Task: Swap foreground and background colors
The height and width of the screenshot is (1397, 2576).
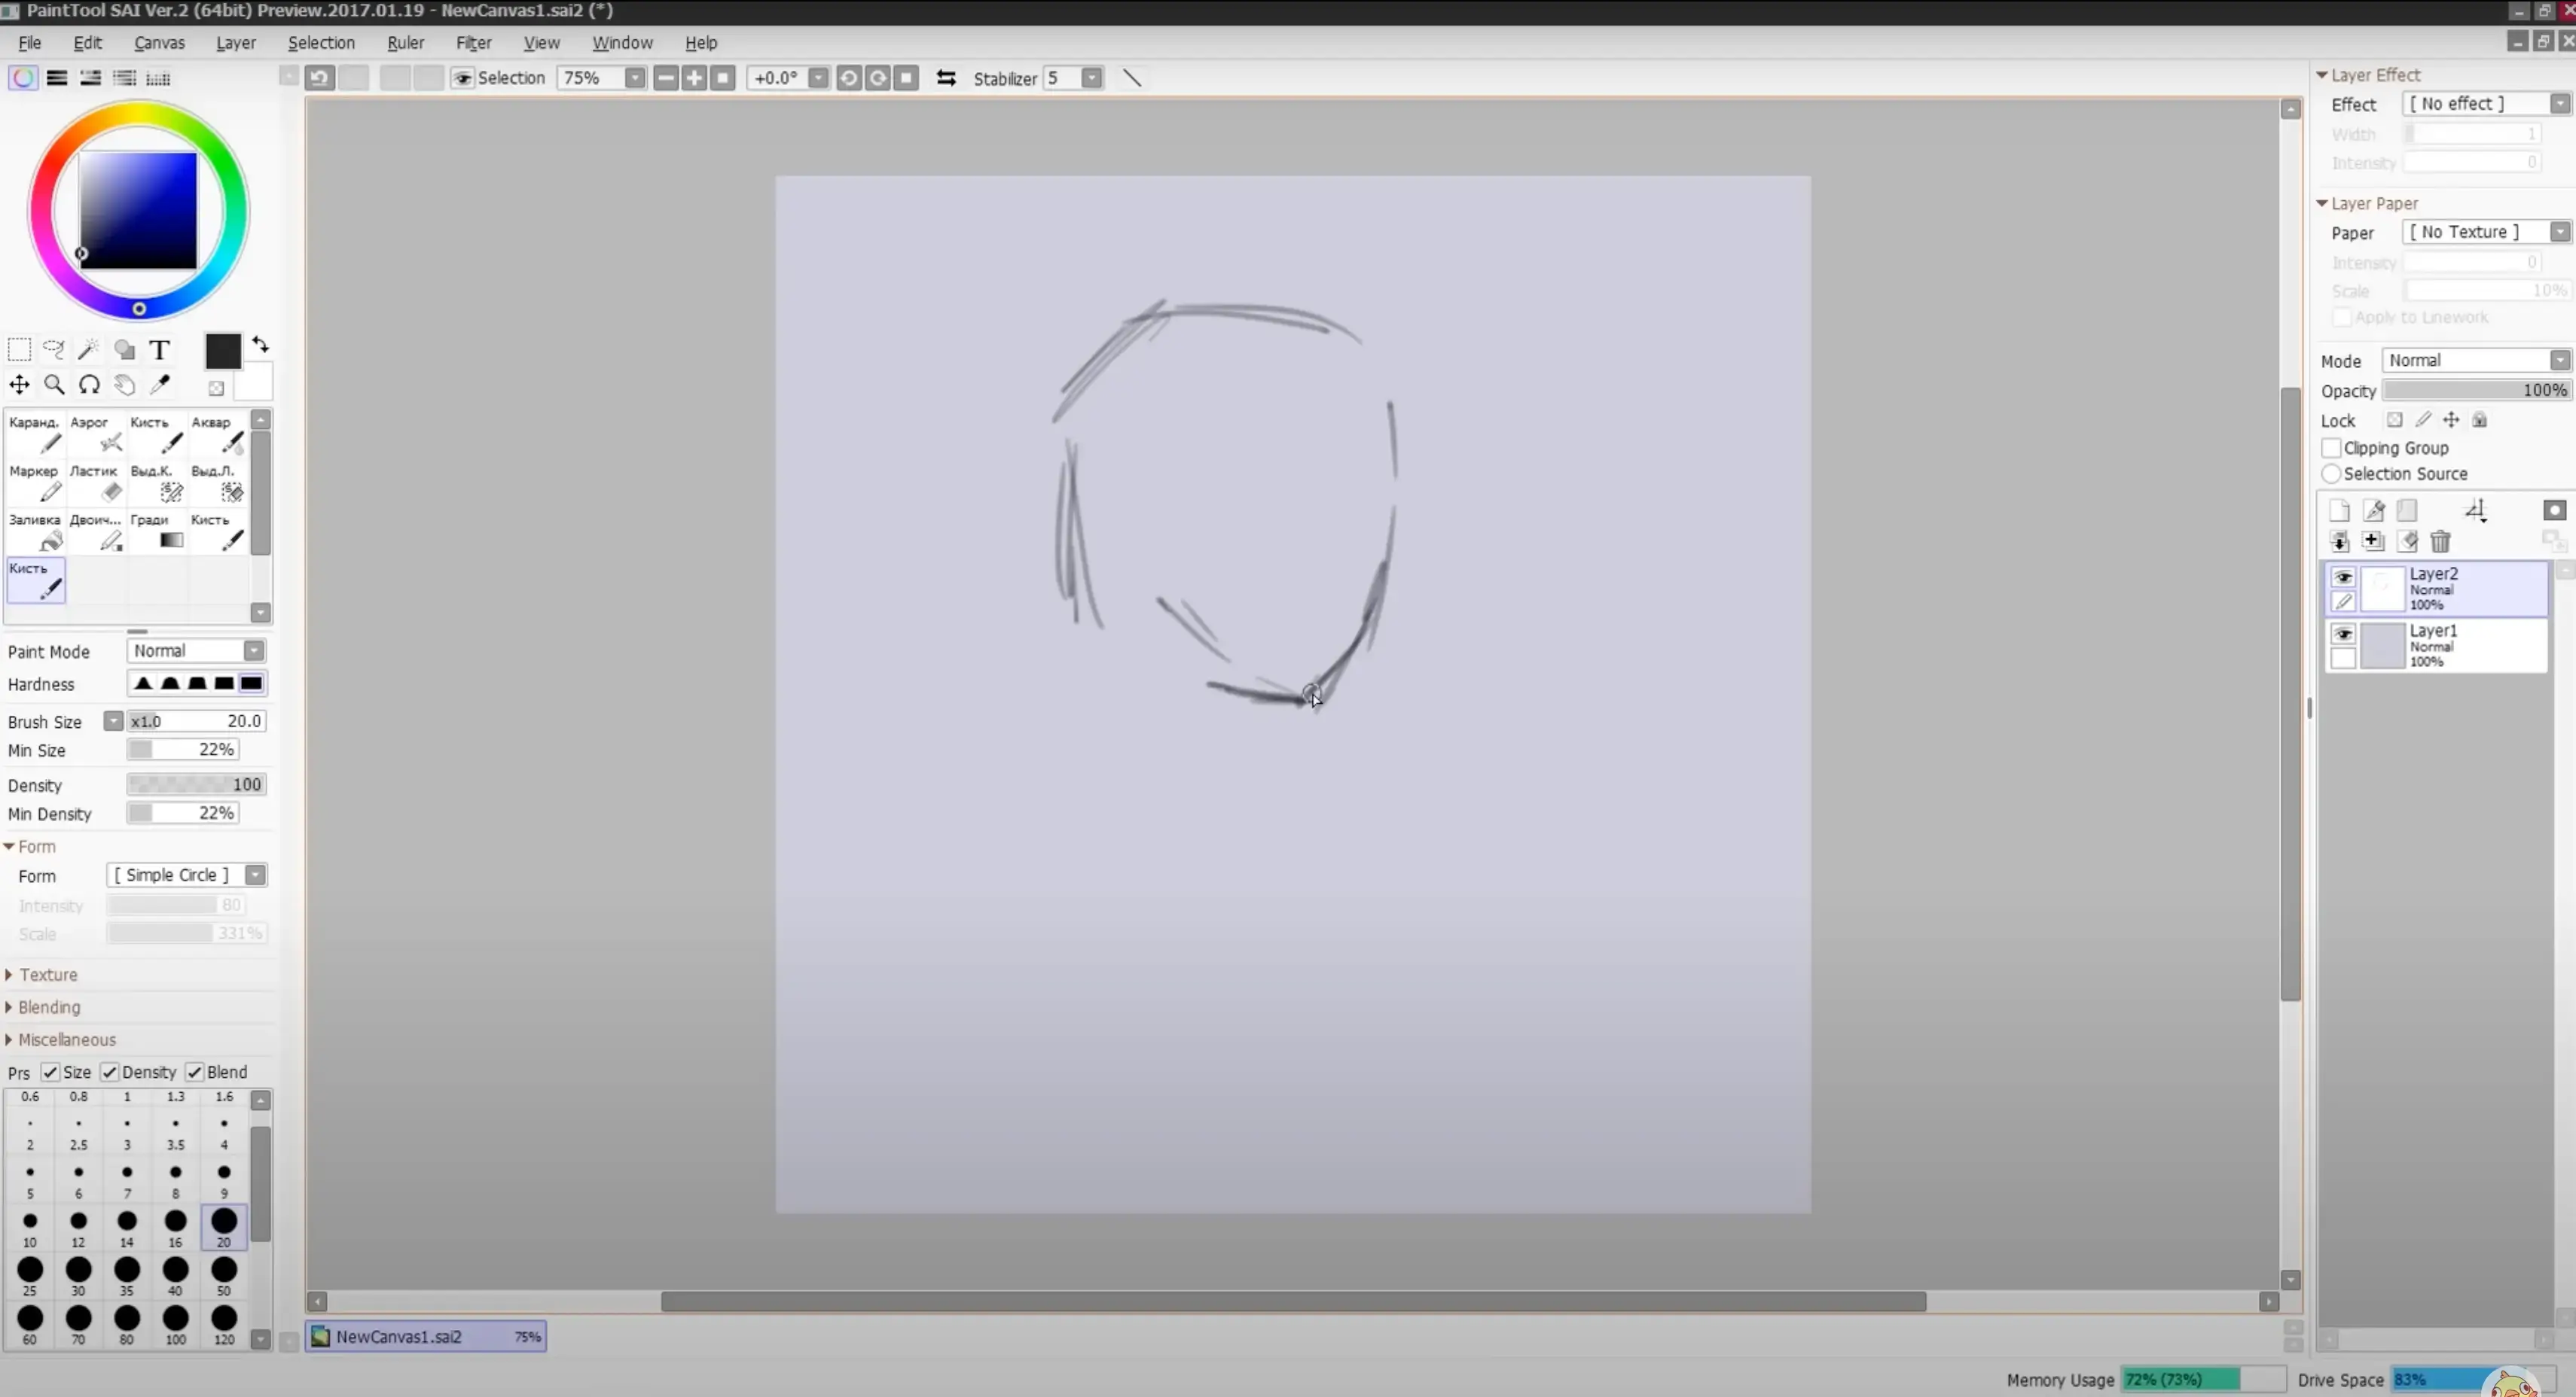Action: 261,345
